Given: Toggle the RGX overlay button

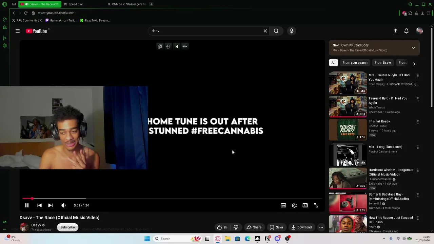Looking at the screenshot, I should 185,46.
